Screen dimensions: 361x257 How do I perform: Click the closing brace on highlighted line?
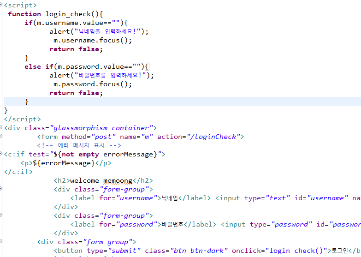click(x=26, y=102)
